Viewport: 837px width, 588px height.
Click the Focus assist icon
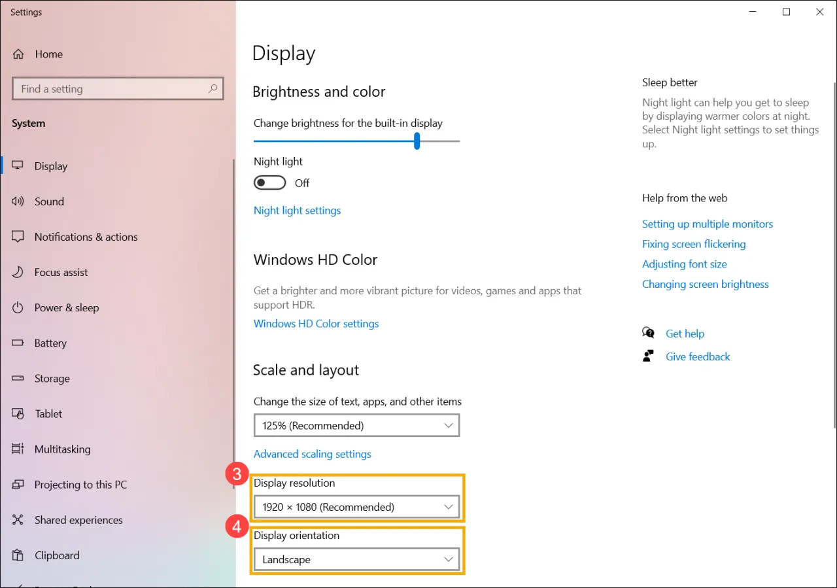[18, 272]
